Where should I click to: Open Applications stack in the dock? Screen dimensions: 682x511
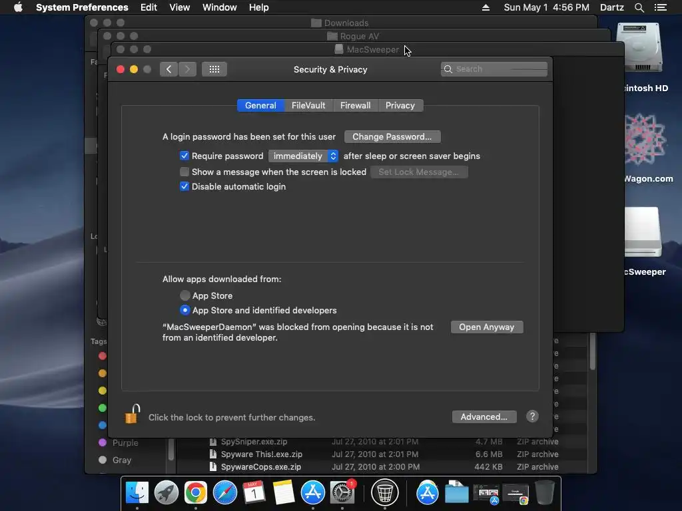click(x=428, y=493)
